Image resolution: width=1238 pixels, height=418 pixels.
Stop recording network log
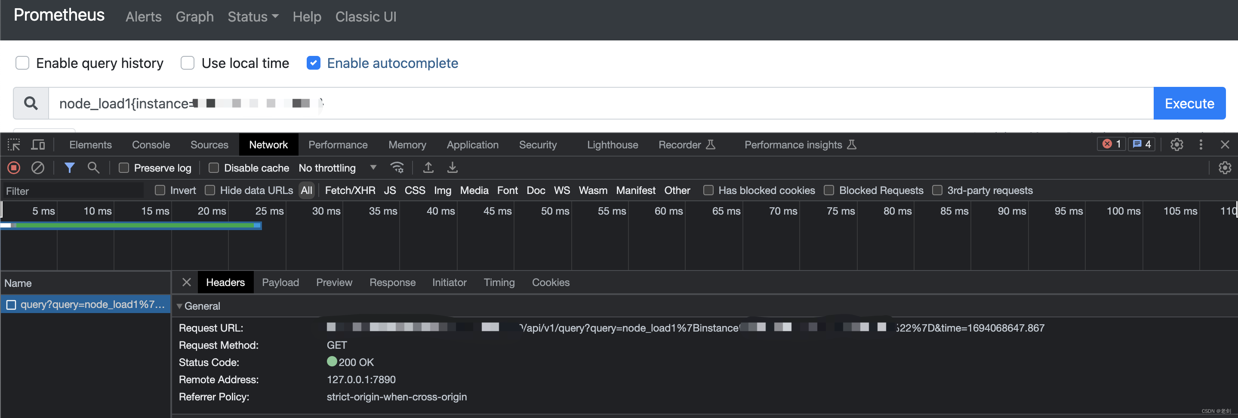[x=13, y=168]
